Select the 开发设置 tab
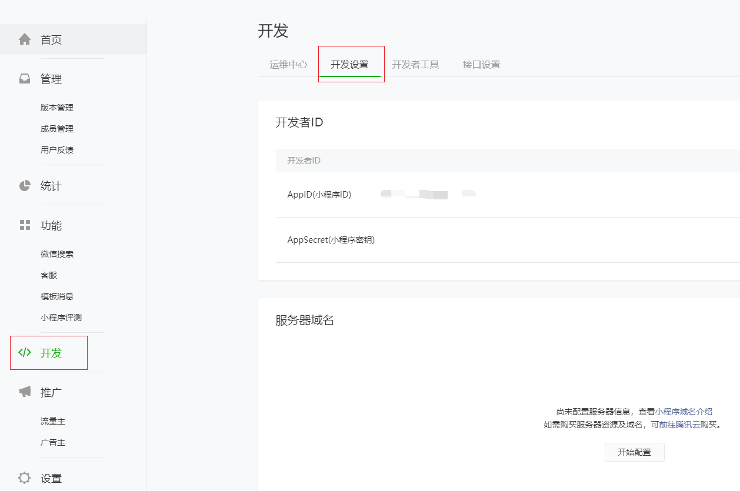740x491 pixels. point(349,65)
